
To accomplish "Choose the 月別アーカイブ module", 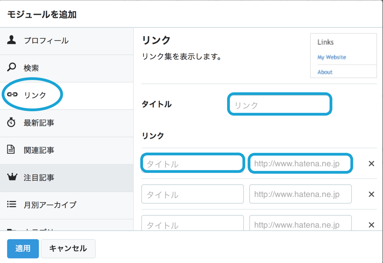I will [67, 206].
